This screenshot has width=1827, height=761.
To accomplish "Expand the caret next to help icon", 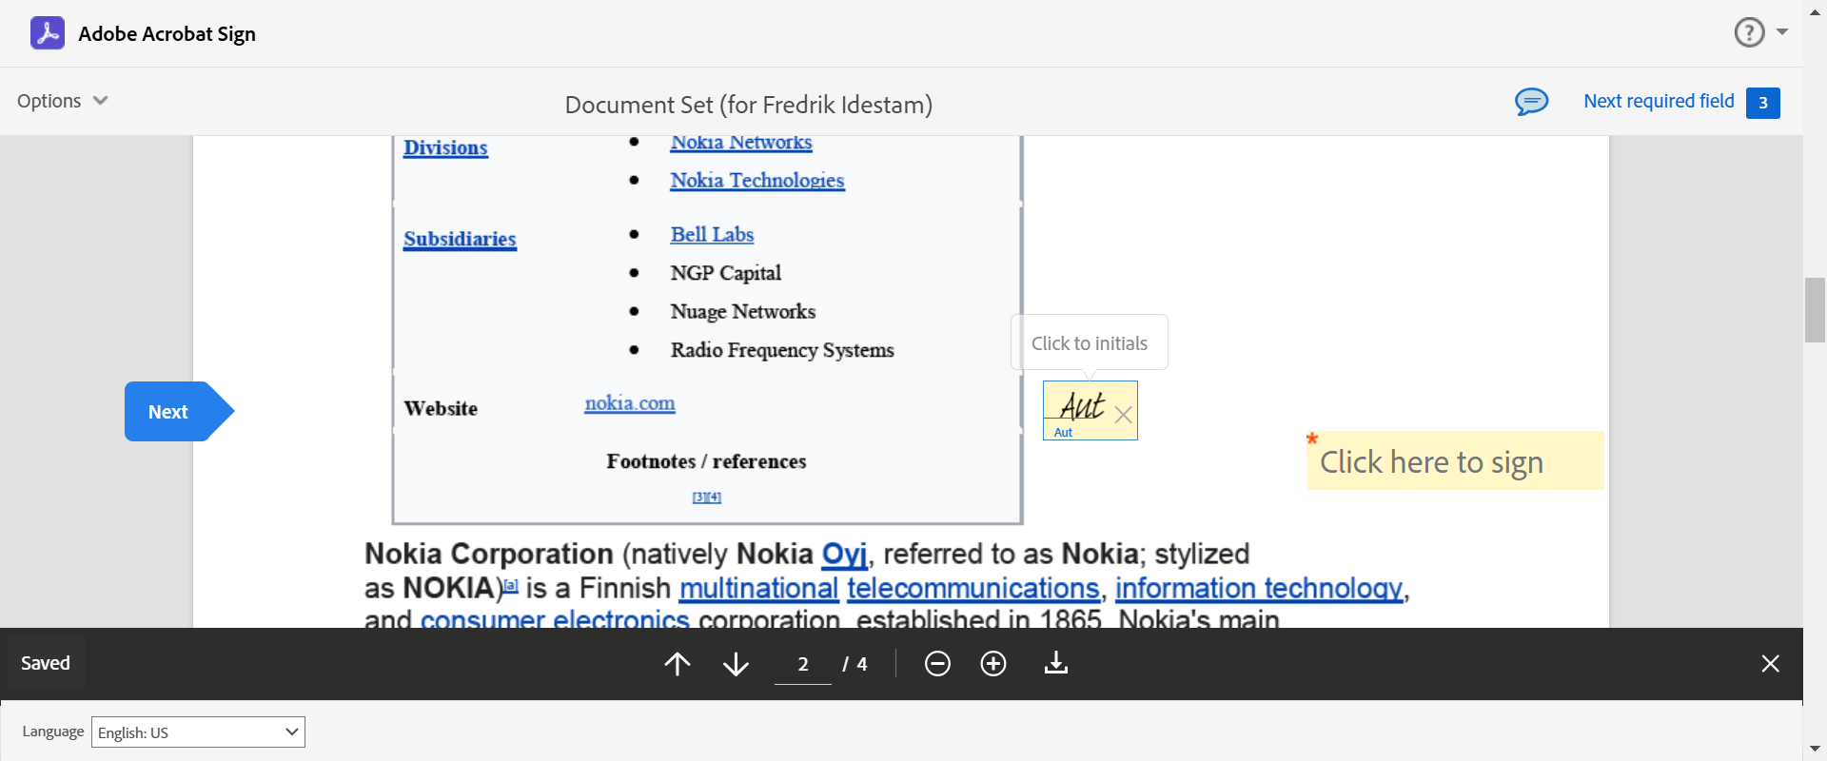I will tap(1782, 32).
